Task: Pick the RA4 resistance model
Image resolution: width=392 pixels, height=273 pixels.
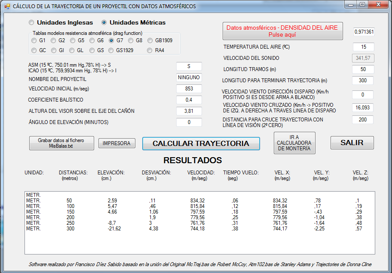Action: click(150, 50)
